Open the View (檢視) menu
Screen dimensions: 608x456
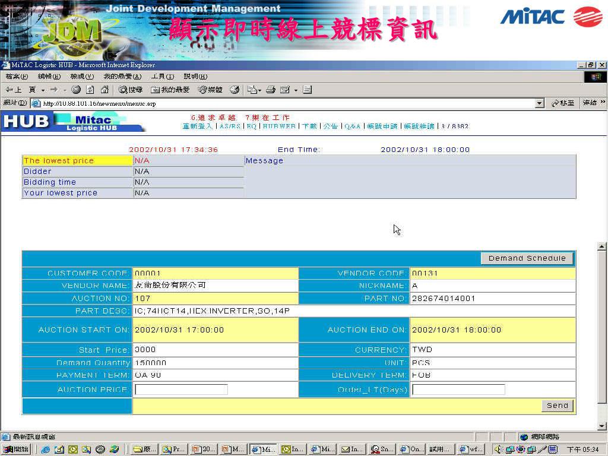click(x=82, y=77)
